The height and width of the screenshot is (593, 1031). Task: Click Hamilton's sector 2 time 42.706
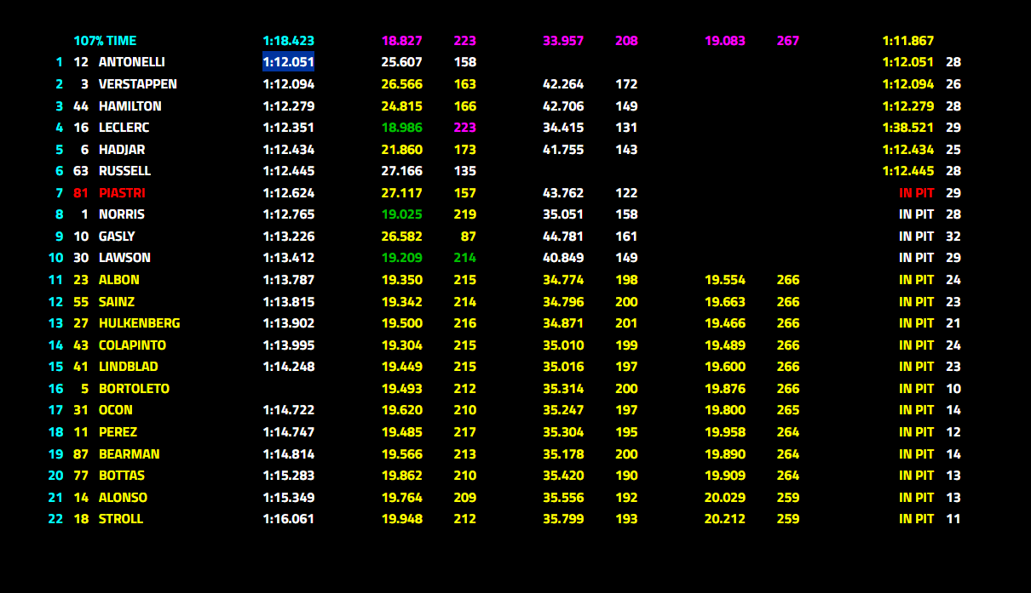[563, 106]
